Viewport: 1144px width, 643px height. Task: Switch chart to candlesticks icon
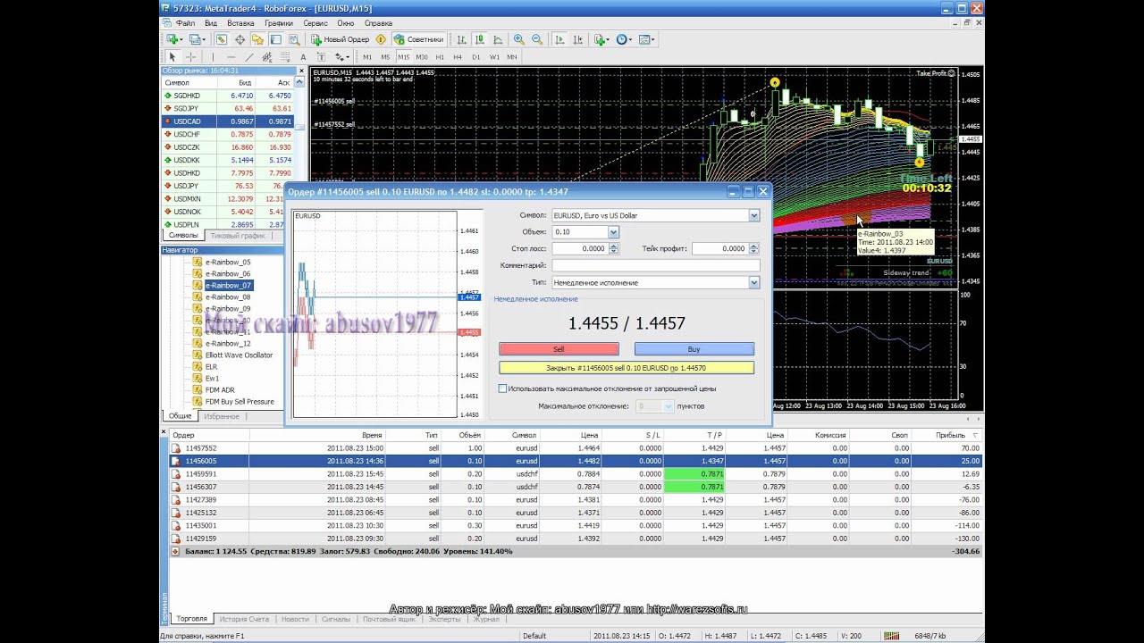480,39
